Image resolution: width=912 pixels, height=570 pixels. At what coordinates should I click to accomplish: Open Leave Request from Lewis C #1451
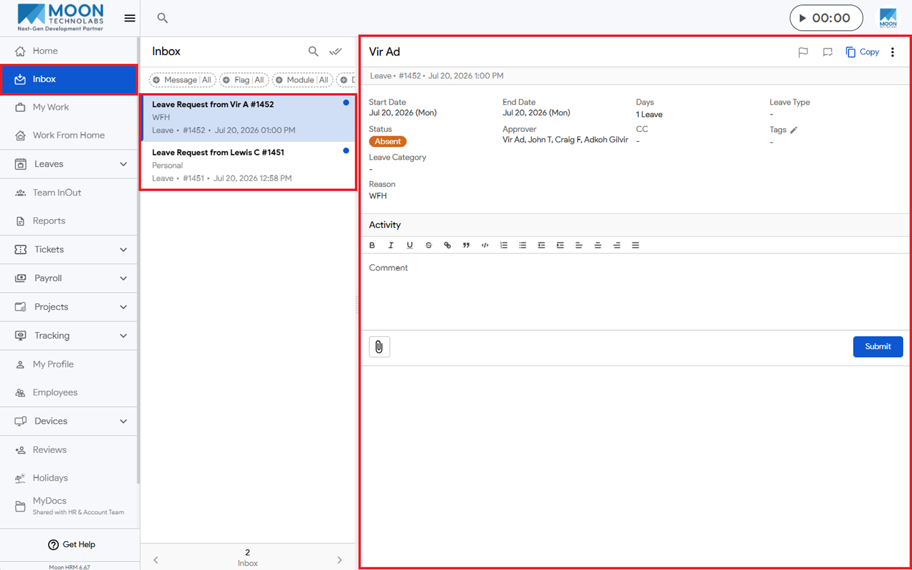coord(248,165)
